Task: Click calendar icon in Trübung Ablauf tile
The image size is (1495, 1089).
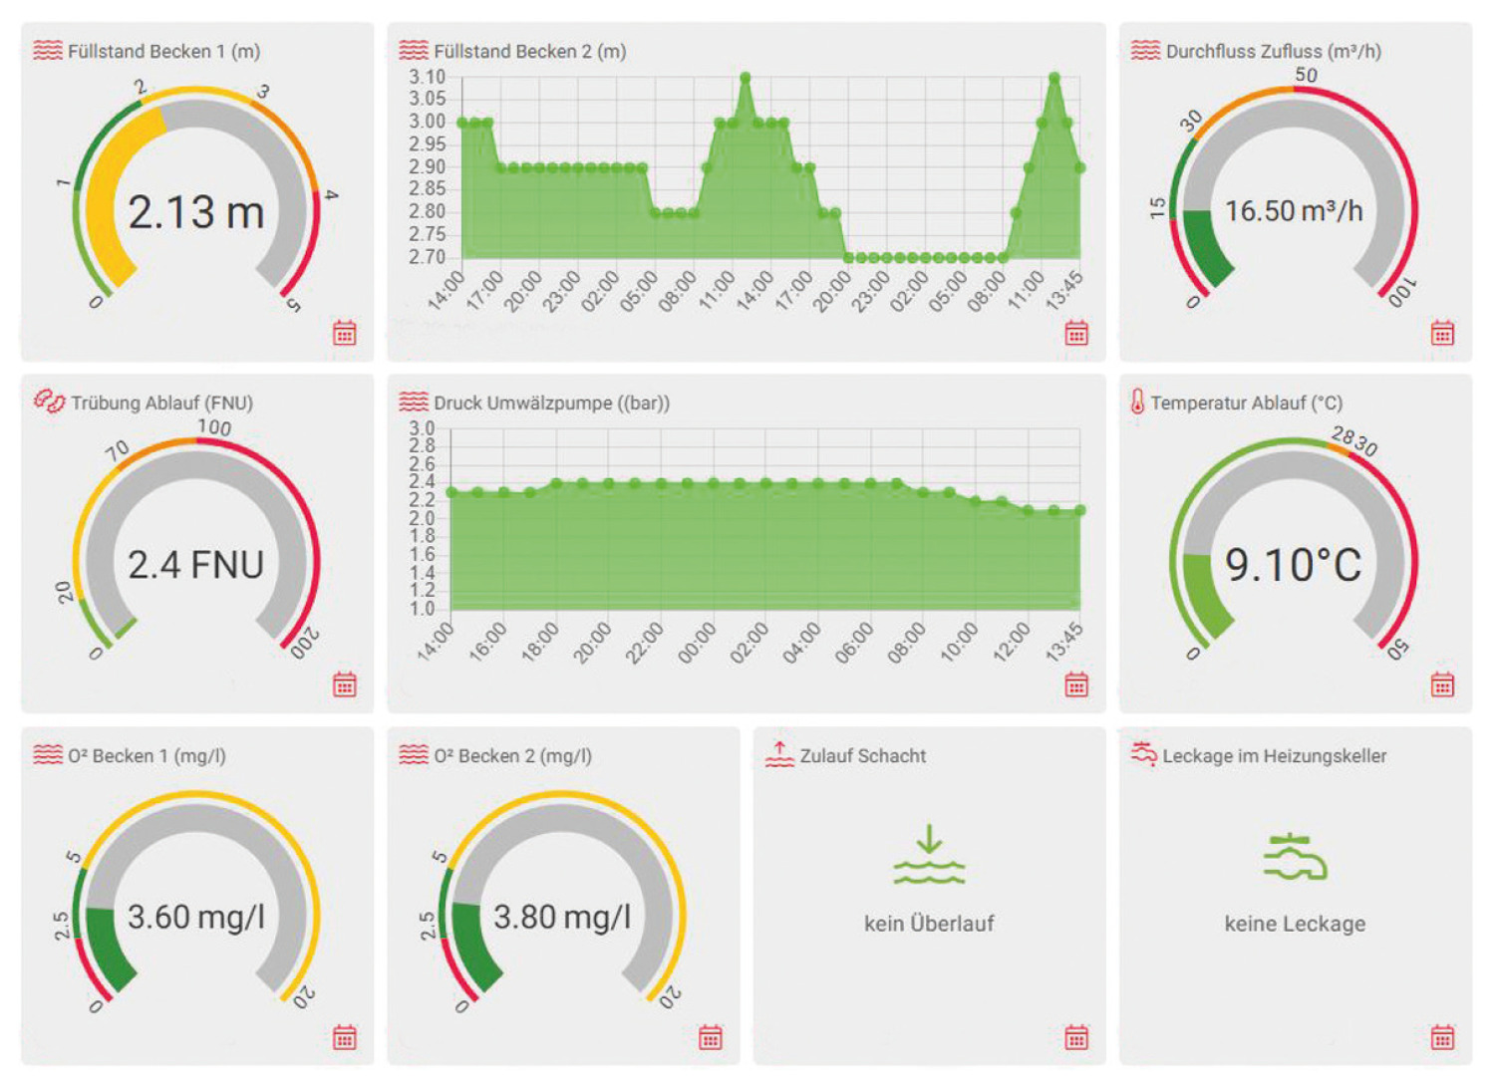Action: pyautogui.click(x=345, y=684)
